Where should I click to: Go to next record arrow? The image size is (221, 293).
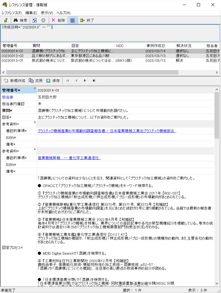coord(85,80)
